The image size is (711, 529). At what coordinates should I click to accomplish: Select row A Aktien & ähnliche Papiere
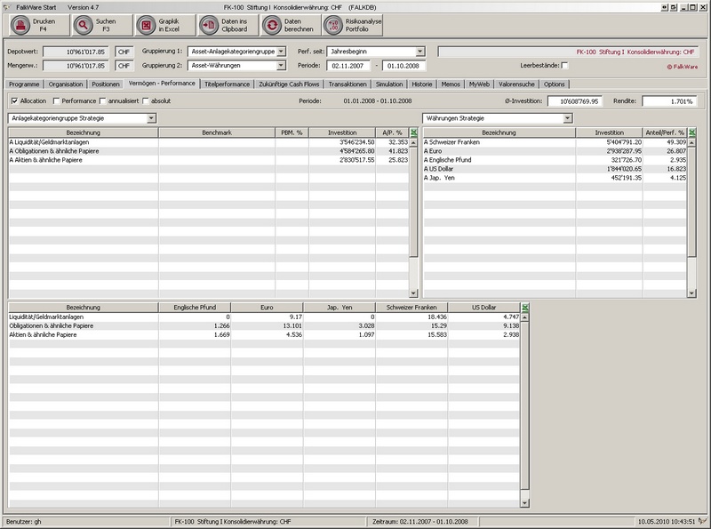tap(209, 160)
